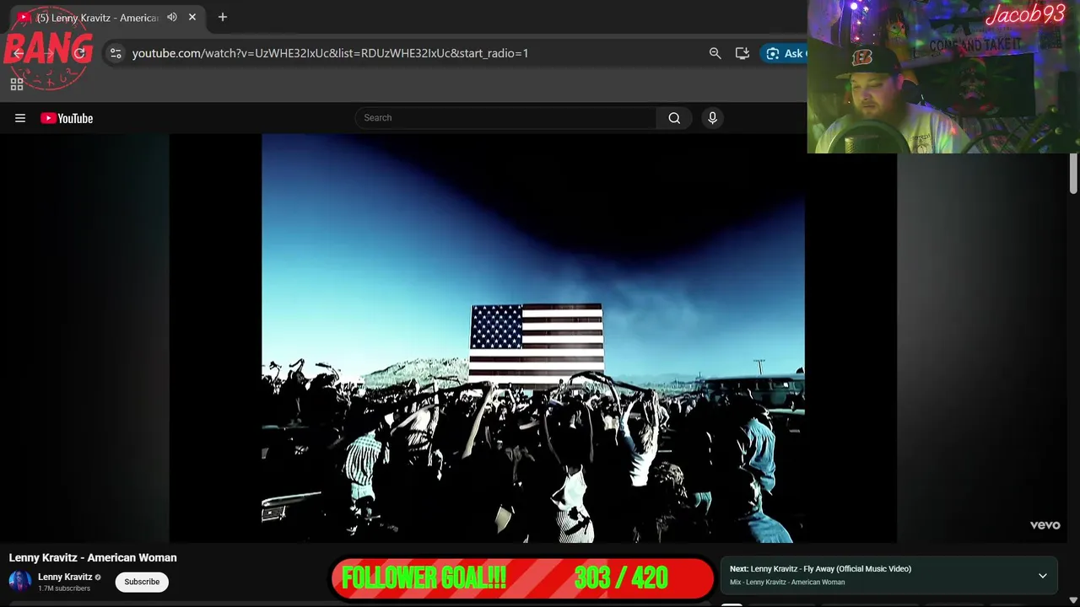This screenshot has width=1080, height=607.
Task: Focus the address bar URL
Action: (330, 53)
